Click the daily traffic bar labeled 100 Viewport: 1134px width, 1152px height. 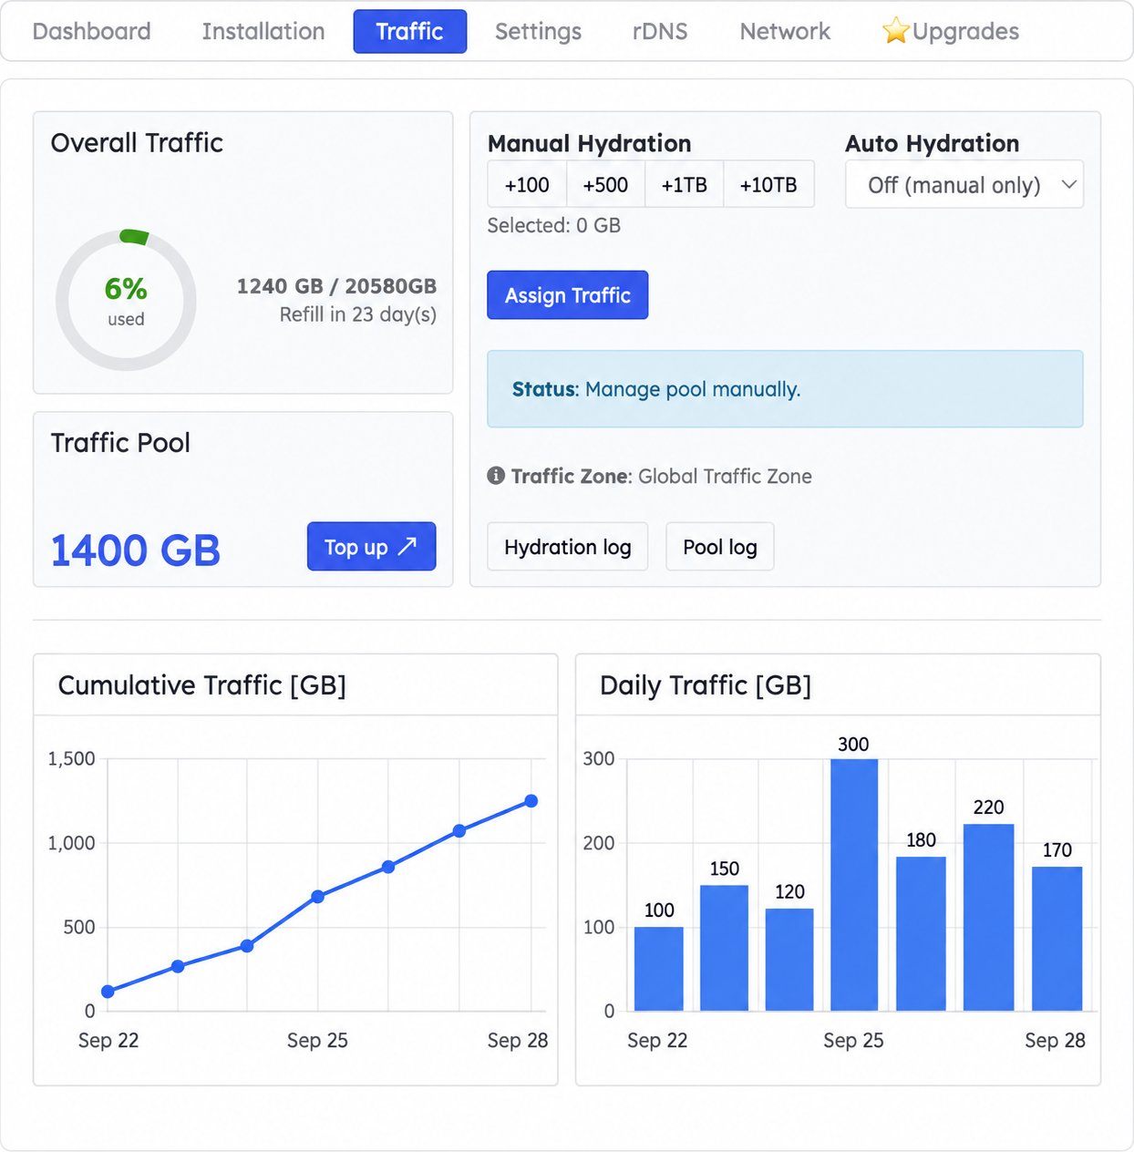click(658, 969)
